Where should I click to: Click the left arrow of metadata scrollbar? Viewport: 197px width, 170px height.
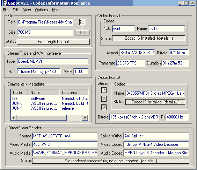(13, 117)
